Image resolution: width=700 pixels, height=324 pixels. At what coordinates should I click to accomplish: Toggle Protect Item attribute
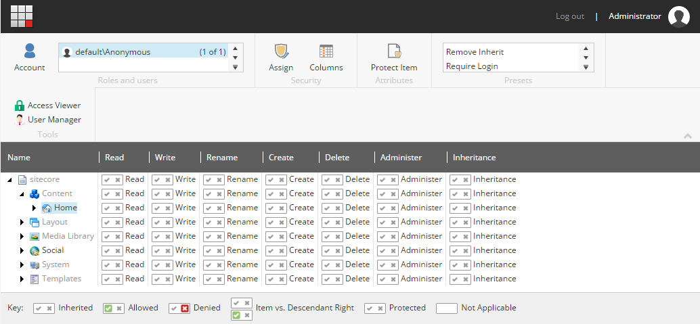(394, 51)
